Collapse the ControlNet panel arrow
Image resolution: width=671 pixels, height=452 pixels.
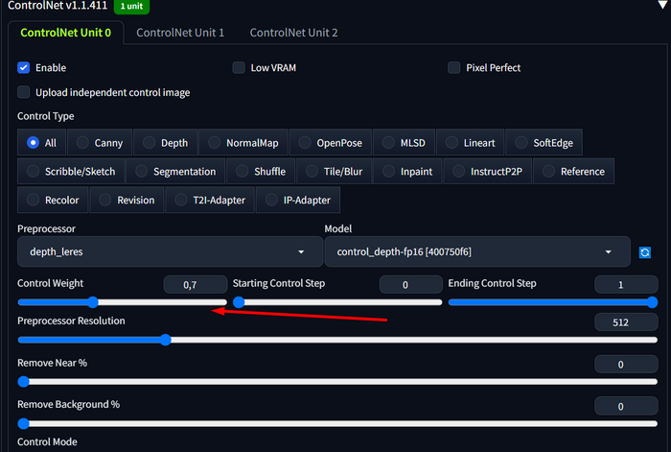659,5
